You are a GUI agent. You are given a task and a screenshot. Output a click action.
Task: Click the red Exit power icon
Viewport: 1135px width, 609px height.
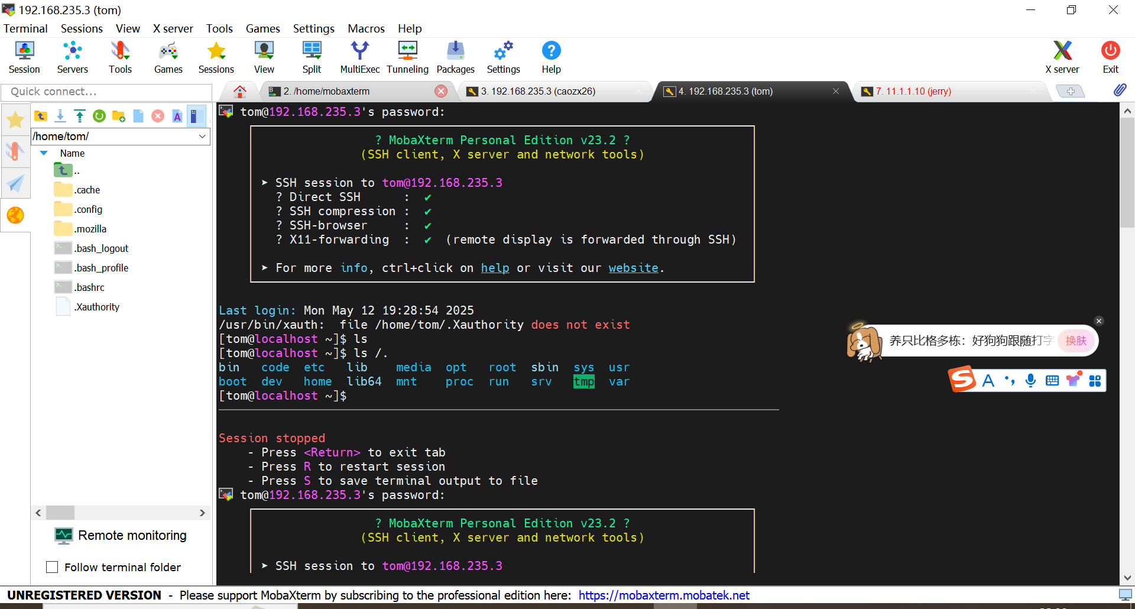[1110, 57]
